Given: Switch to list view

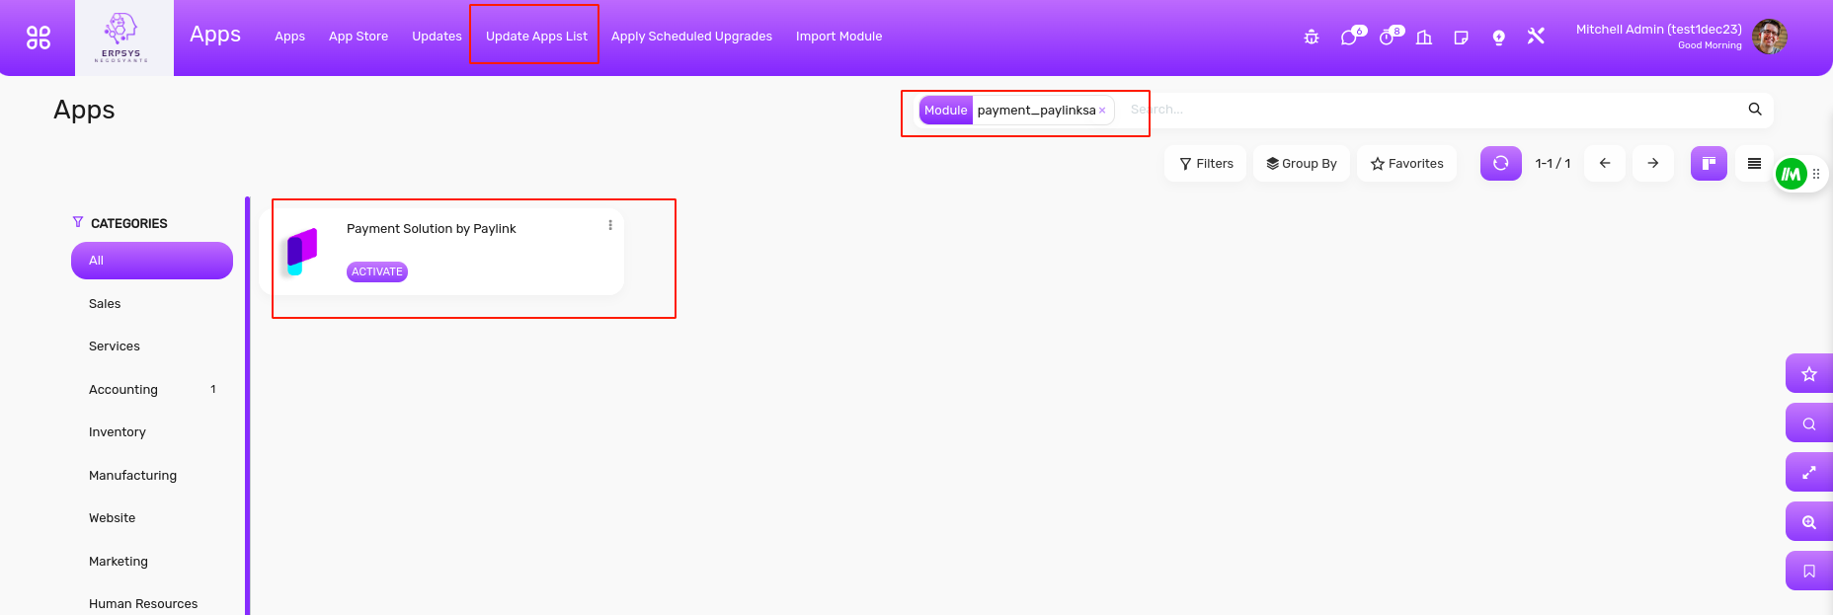Looking at the screenshot, I should click(1754, 164).
